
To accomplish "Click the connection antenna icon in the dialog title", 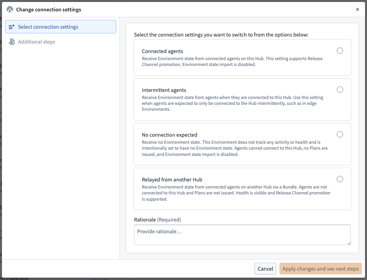I will coord(10,9).
